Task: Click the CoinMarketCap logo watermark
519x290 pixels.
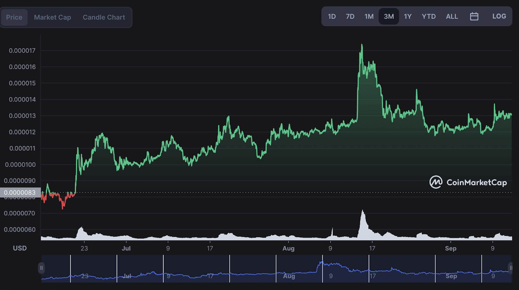Action: 468,182
